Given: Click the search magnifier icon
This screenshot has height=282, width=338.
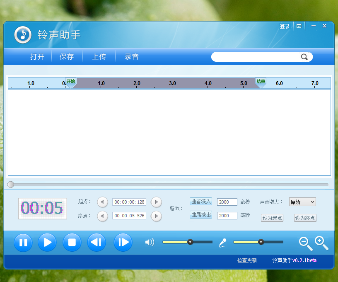Looking at the screenshot, I should click(304, 57).
